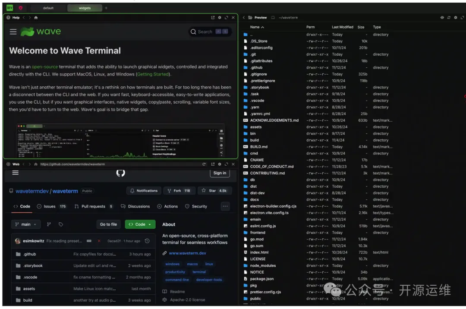Open Web block in external browser
This screenshot has height=309, width=466.
[213, 164]
